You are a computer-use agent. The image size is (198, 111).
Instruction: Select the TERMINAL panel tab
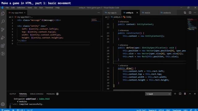coord(23,94)
